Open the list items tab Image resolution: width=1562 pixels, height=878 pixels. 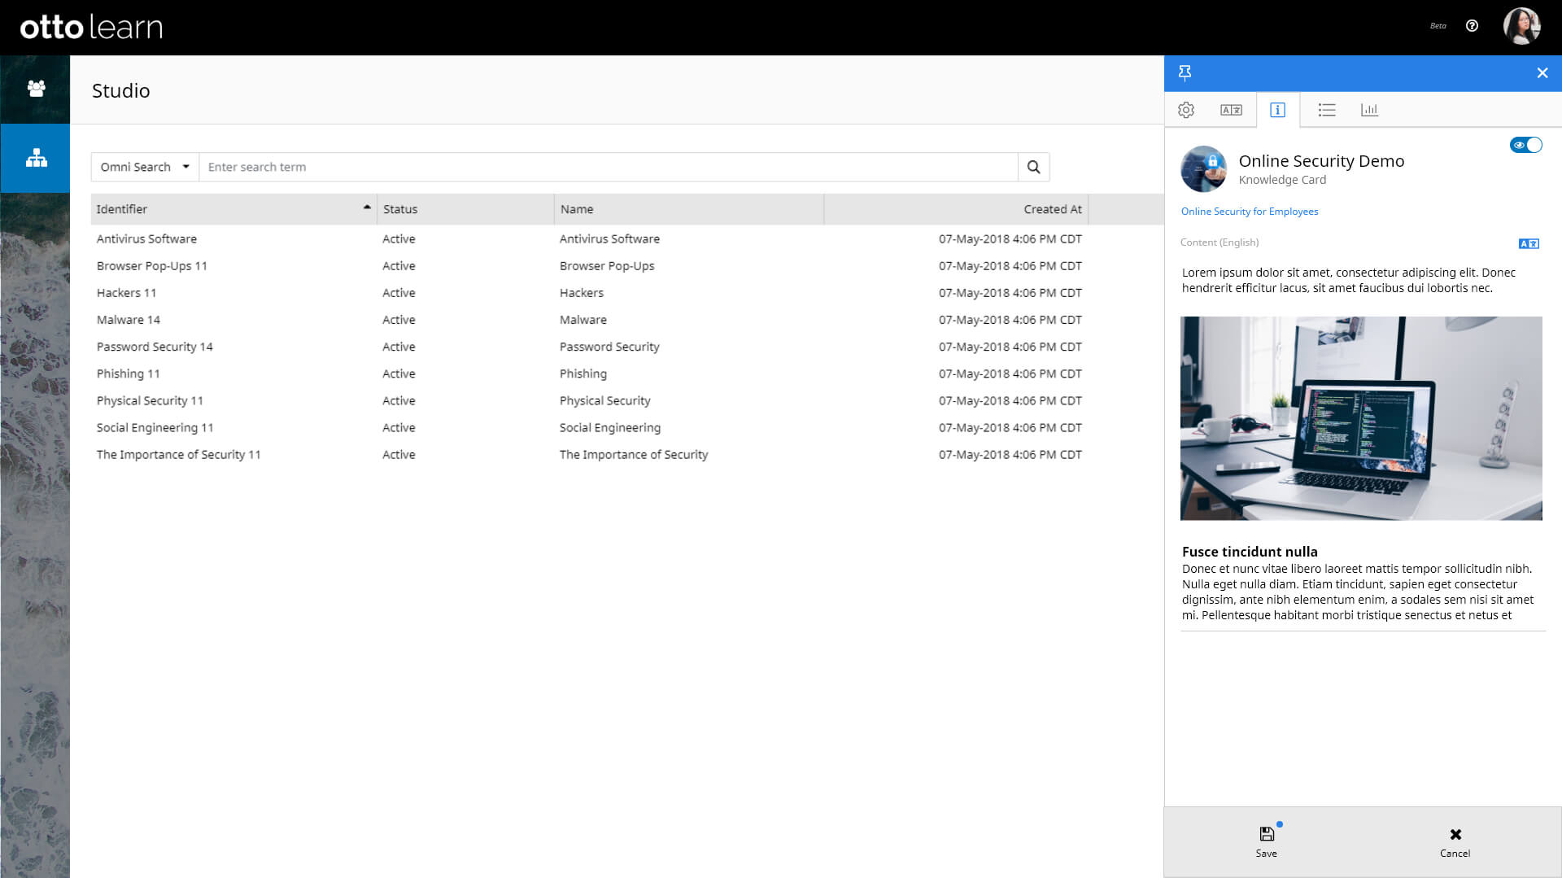pos(1327,110)
